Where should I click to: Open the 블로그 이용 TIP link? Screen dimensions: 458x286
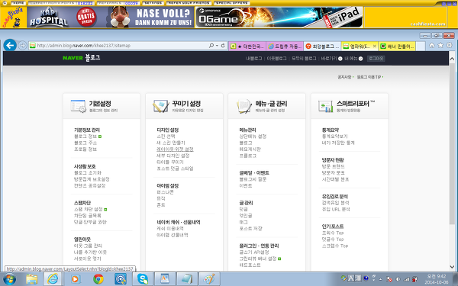[369, 77]
